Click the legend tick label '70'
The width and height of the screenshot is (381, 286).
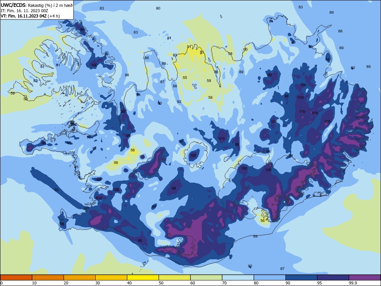point(224,283)
